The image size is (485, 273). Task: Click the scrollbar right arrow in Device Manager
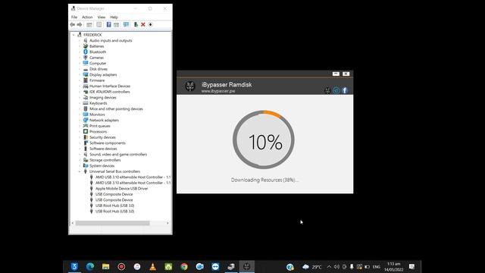pos(167,223)
